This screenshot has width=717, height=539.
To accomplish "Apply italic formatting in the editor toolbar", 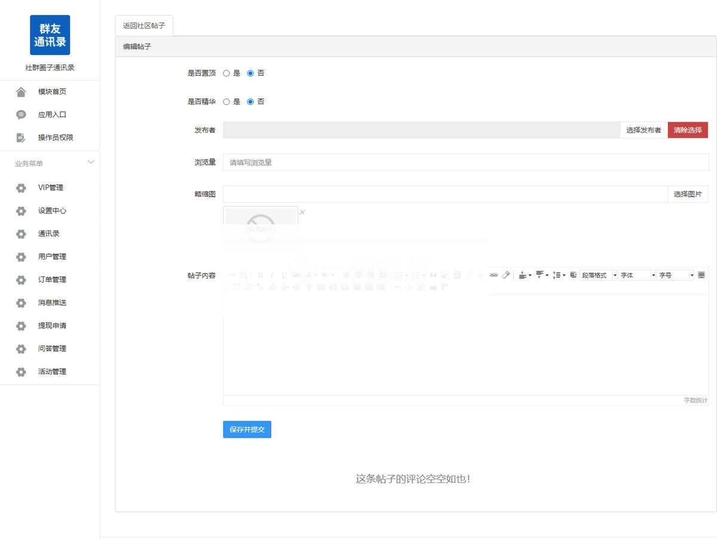I will coord(272,275).
